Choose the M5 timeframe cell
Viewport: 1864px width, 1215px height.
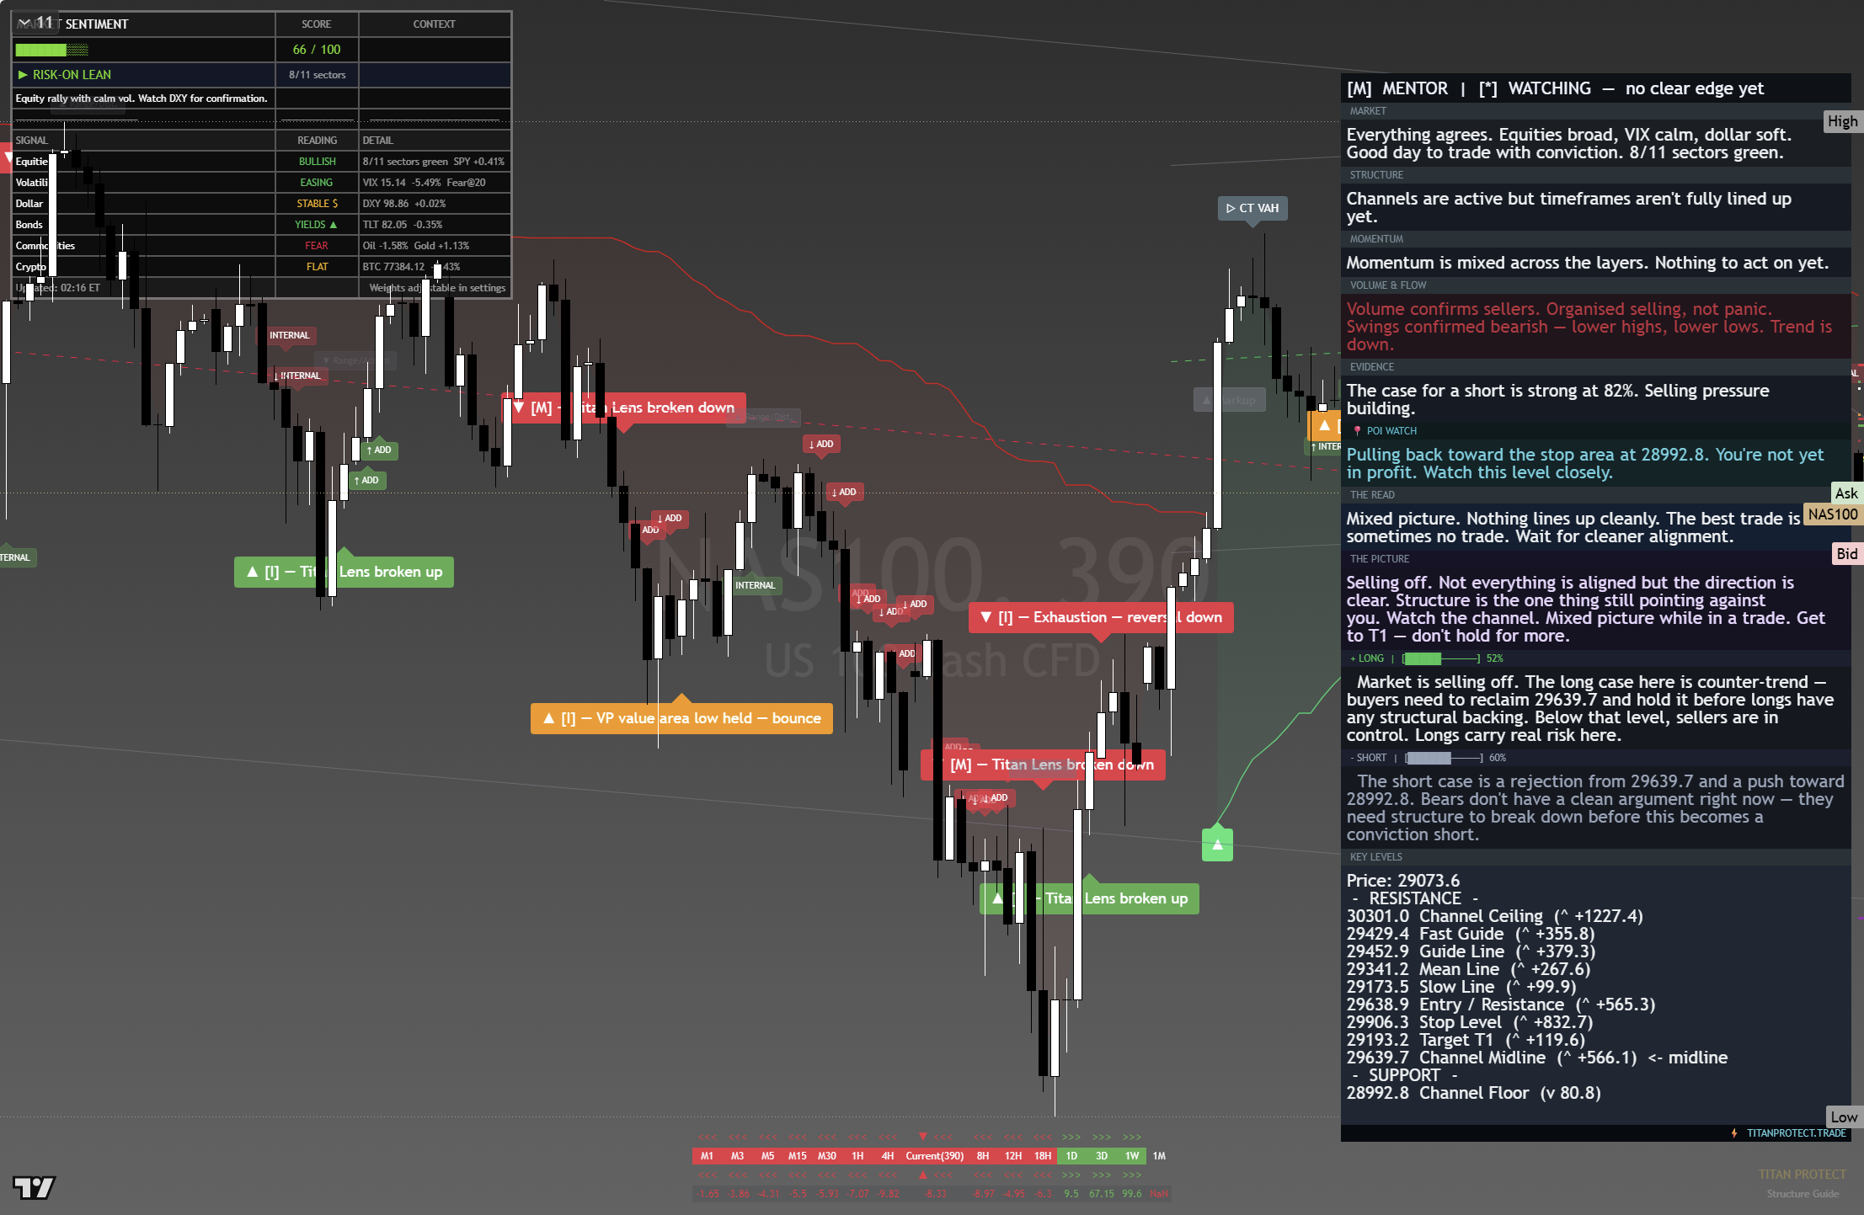pos(767,1156)
